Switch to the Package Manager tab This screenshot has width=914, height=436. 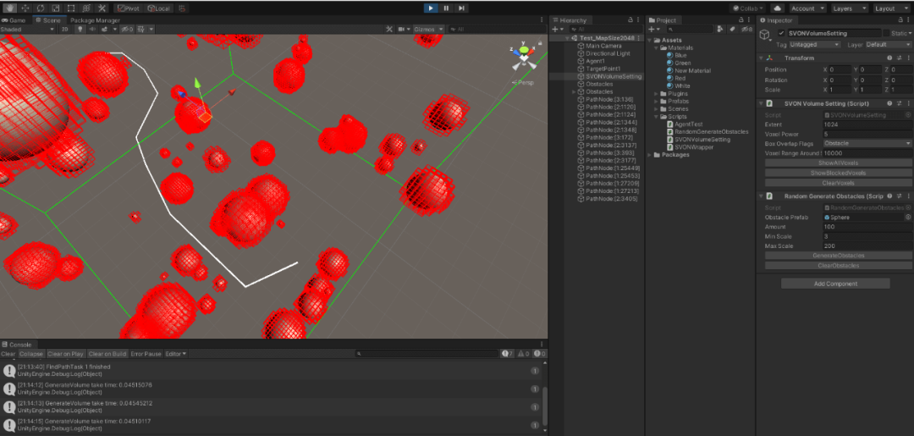pos(95,19)
